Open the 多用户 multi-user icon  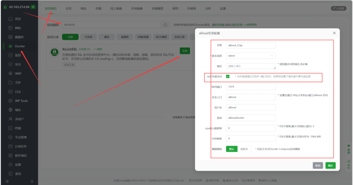pyautogui.click(x=10, y=119)
